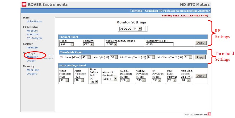Click the '>>Monitor' section heading in sidebar

pos(31,27)
